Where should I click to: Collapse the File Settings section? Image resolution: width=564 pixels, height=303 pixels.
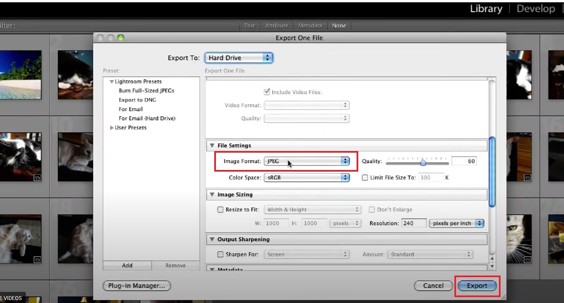tap(212, 145)
